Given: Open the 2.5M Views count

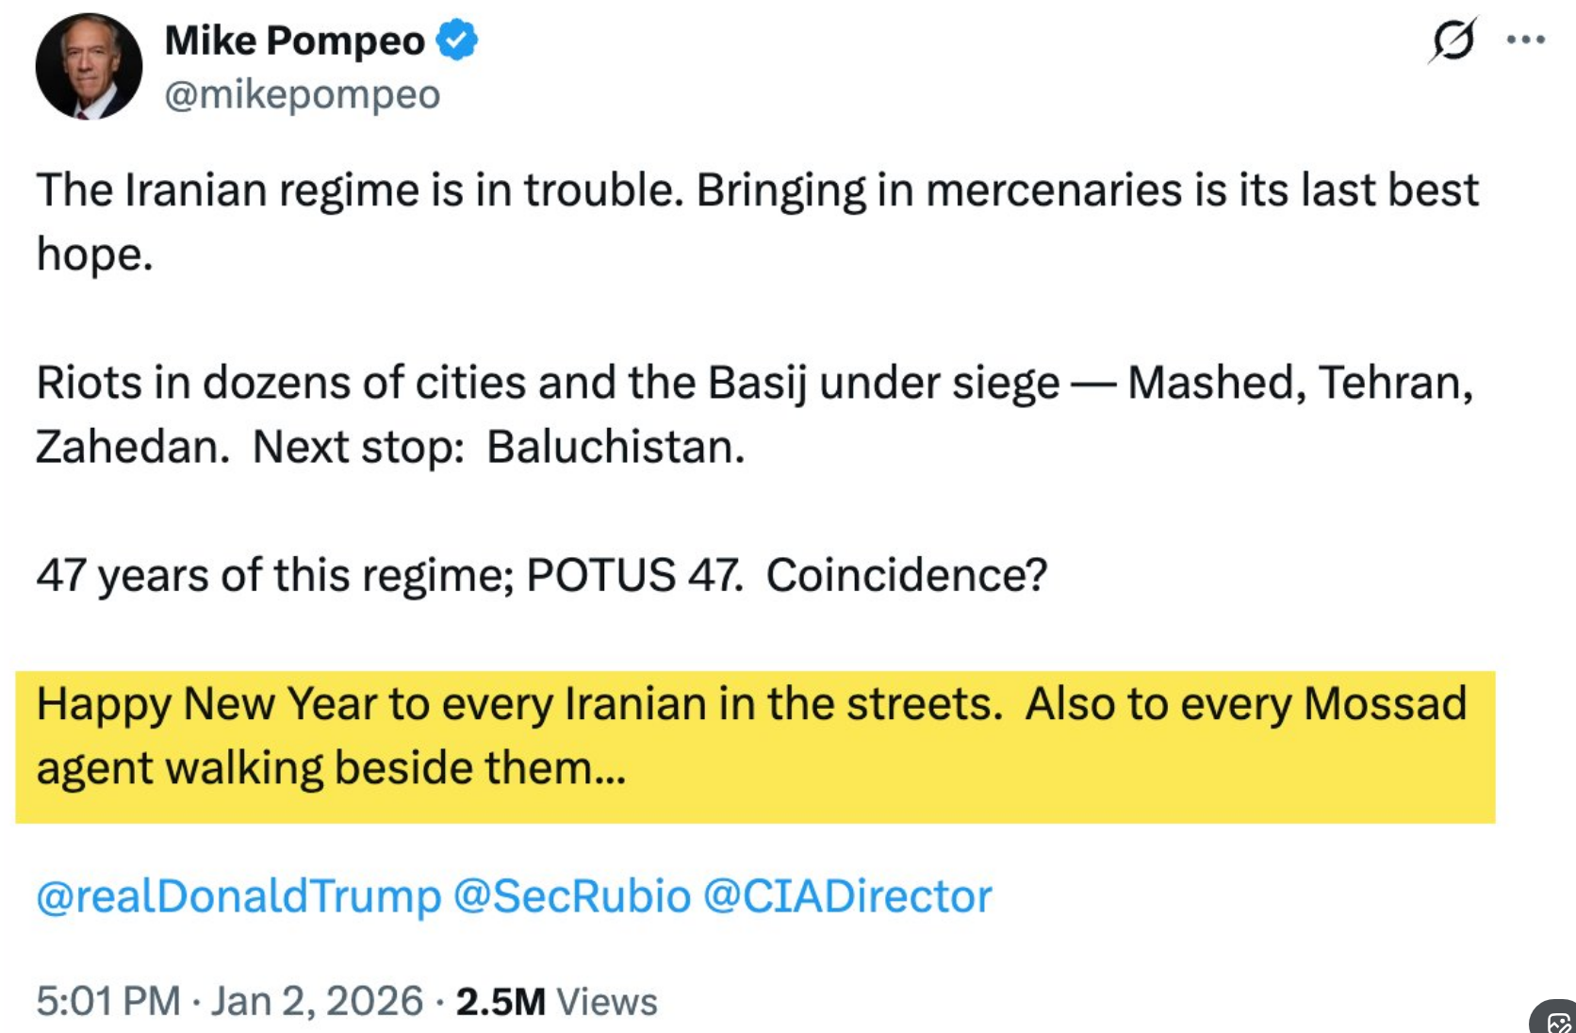Looking at the screenshot, I should 556,1001.
